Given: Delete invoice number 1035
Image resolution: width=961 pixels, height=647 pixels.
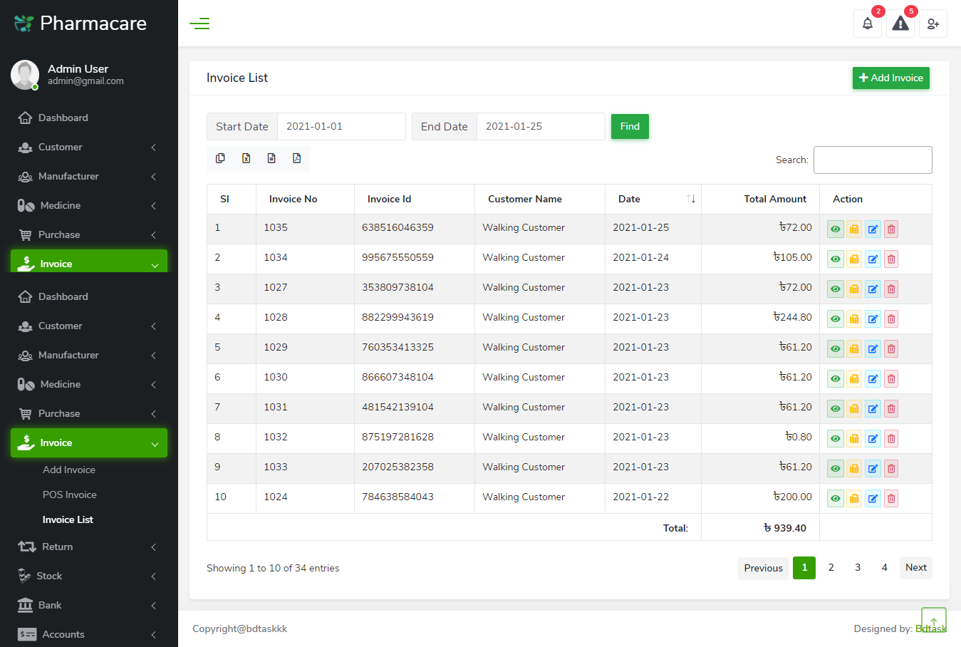Looking at the screenshot, I should (891, 229).
